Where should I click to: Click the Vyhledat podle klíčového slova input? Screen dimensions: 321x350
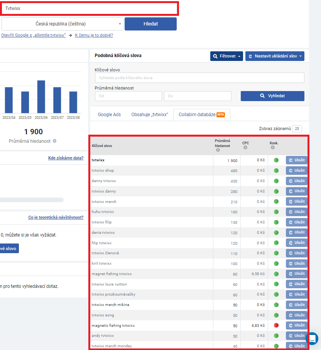click(199, 78)
